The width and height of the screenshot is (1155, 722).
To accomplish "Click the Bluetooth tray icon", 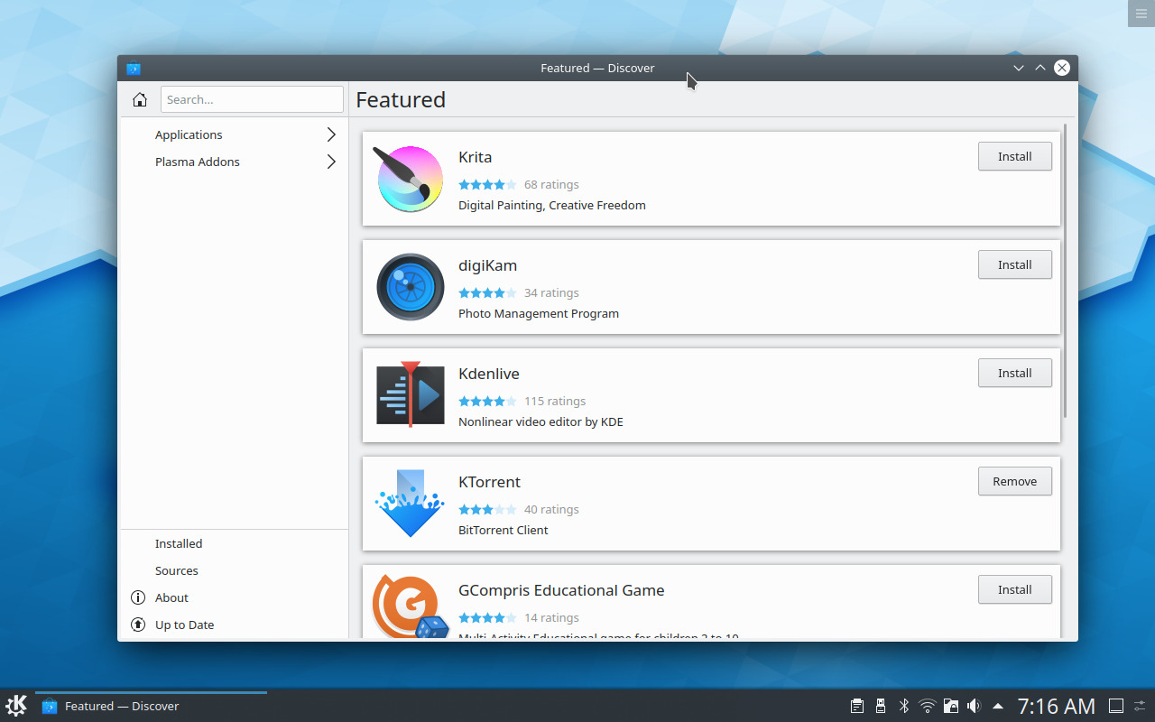I will (903, 706).
